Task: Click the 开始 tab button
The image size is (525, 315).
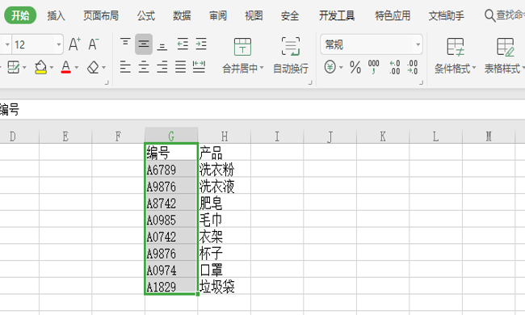Action: tap(20, 15)
